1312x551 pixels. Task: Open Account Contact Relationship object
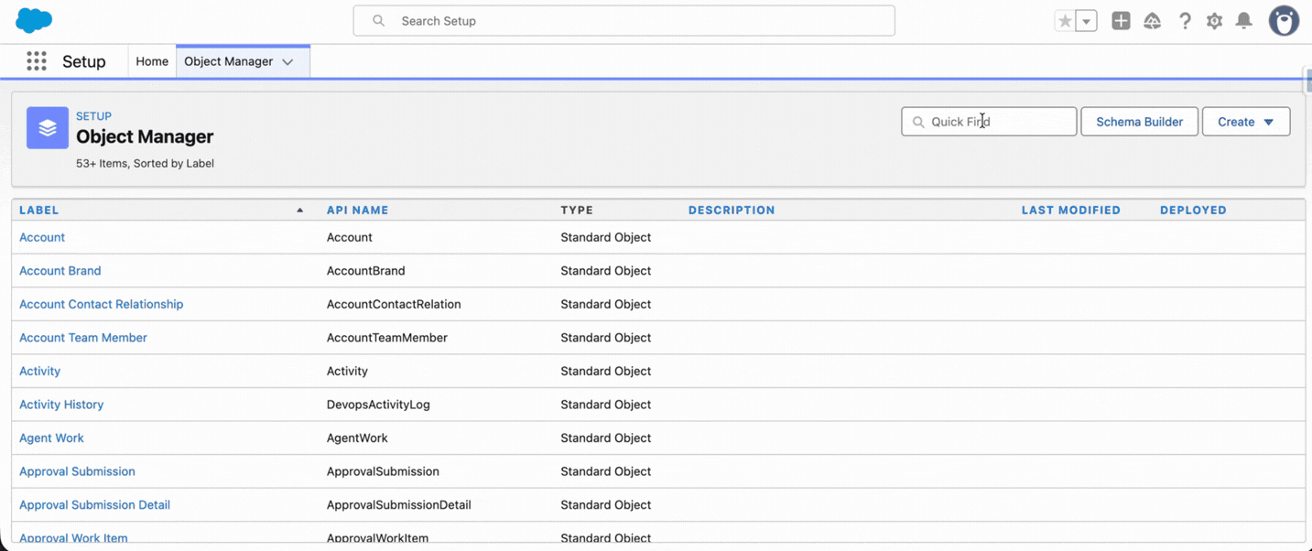[102, 304]
